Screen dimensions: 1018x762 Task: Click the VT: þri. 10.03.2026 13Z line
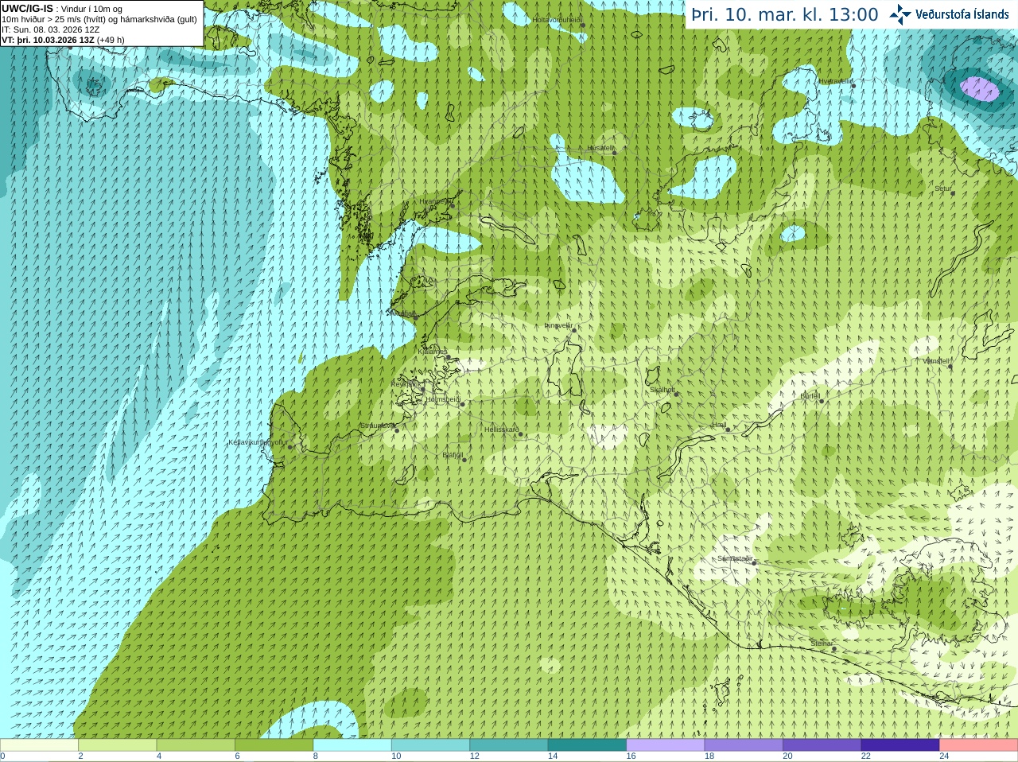pos(63,40)
